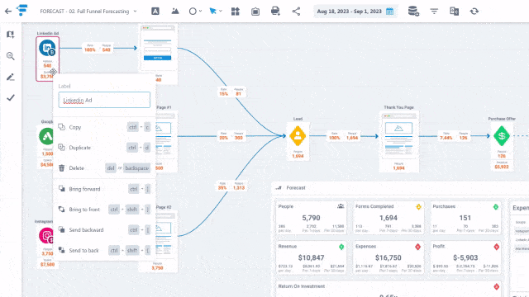Screen dimensions: 529x297
Task: Click the Forecast panel header
Action: (x=400, y=188)
